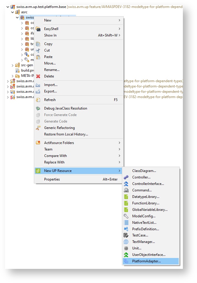Click the ModelConfig wrench icon
The image size is (197, 283).
(x=126, y=216)
